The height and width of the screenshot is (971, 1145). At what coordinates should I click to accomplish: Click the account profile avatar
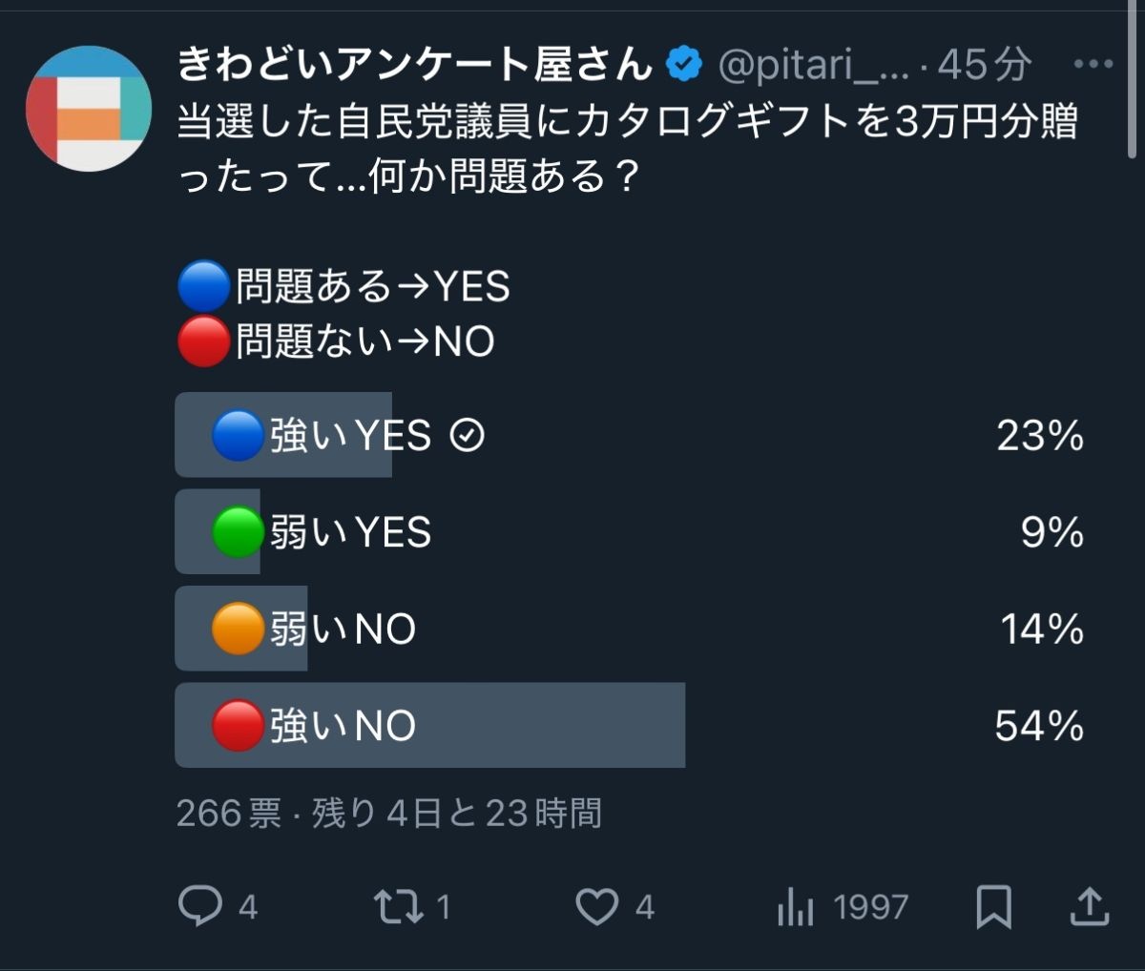pyautogui.click(x=89, y=108)
